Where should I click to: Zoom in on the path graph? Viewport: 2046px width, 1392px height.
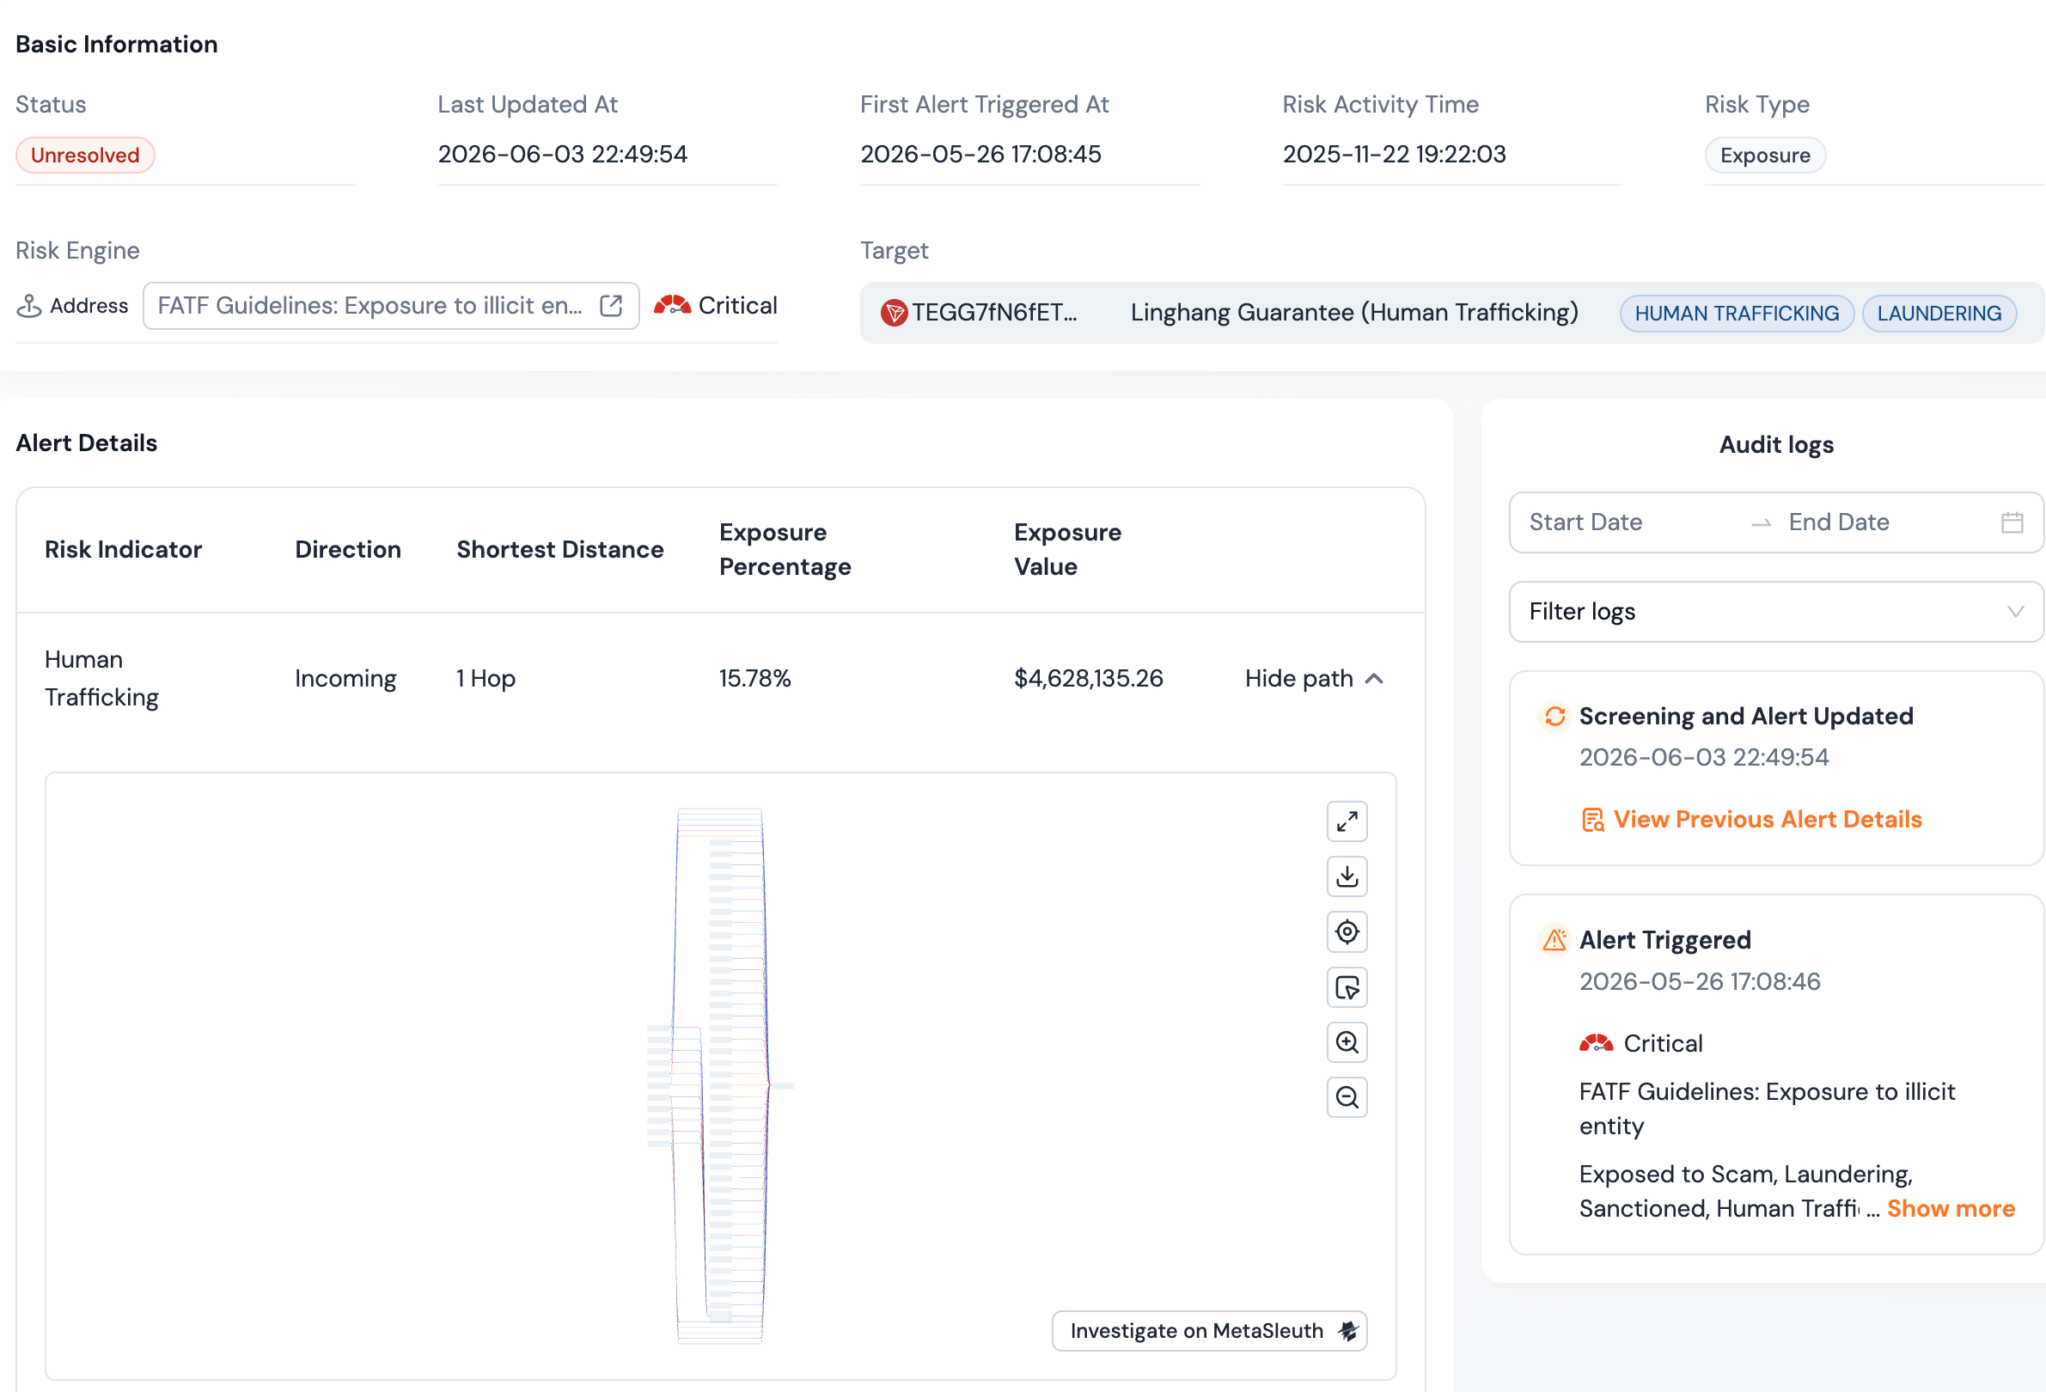point(1347,1042)
